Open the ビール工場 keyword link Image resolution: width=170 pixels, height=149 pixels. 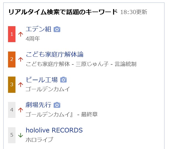(42, 80)
